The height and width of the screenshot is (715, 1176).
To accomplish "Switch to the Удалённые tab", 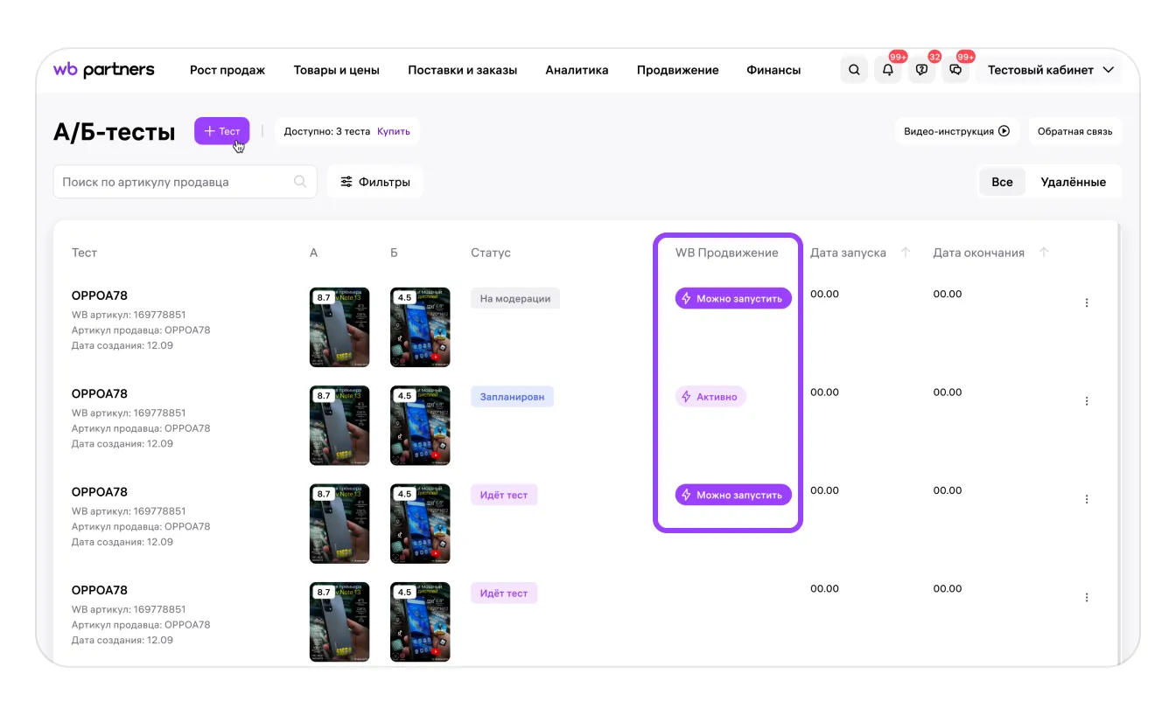I will pos(1073,182).
